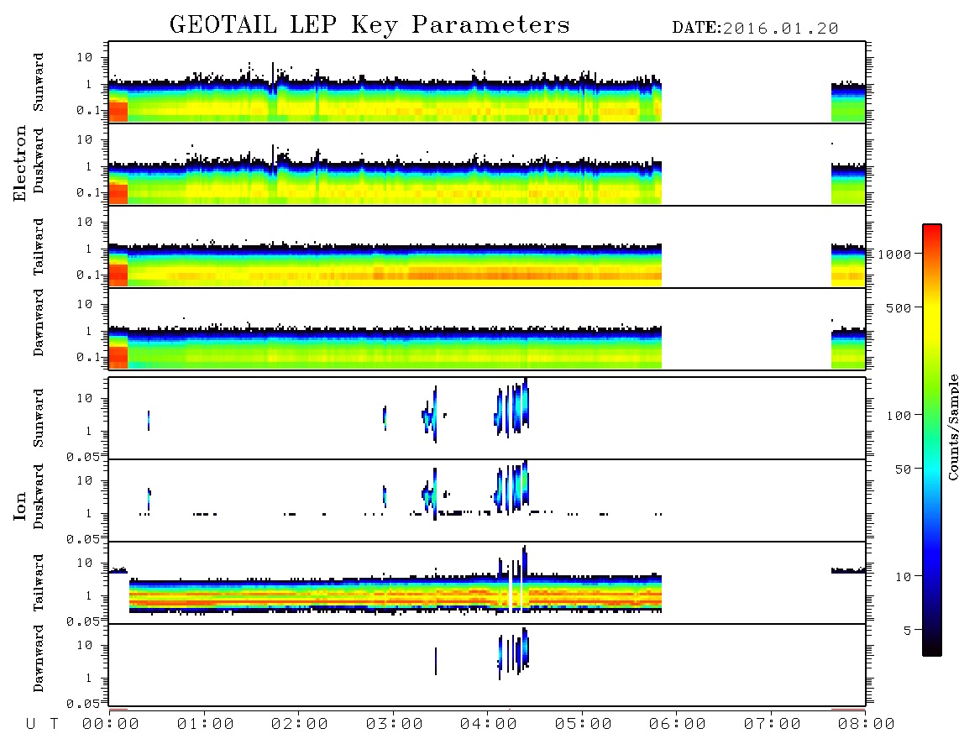Select the Electron 'Tailward' panel label
Viewport: 959px width, 739px height.
click(x=39, y=247)
